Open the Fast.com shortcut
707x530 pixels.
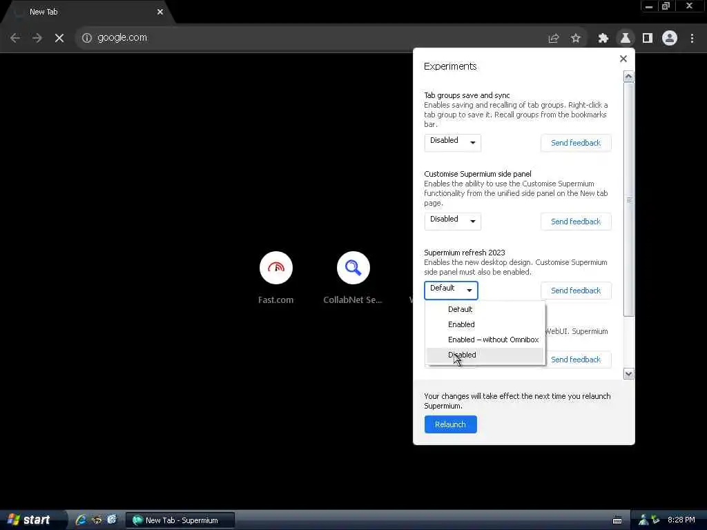coord(276,278)
